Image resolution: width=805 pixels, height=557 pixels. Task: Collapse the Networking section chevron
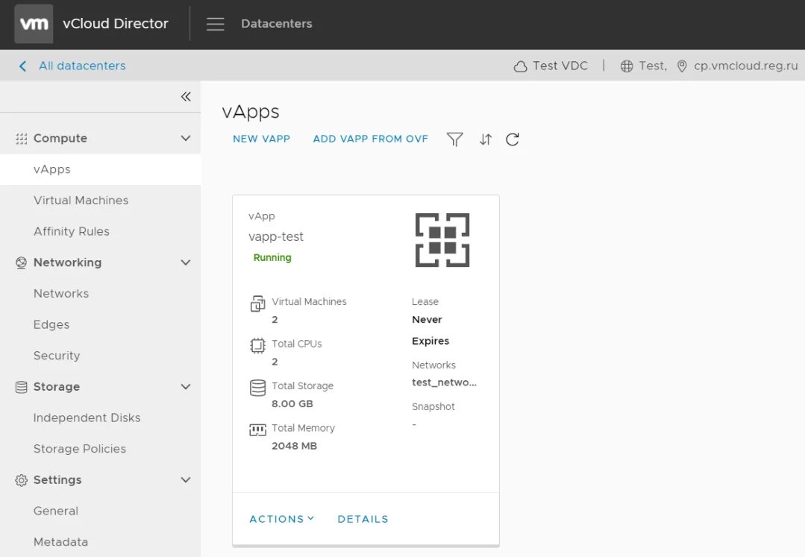(186, 262)
